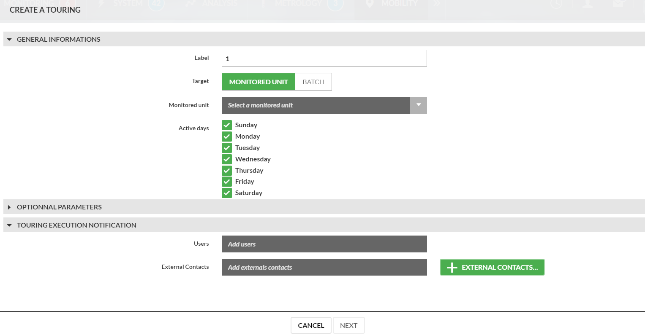Click the green plus External Contacts button
This screenshot has height=335, width=645.
click(x=492, y=267)
